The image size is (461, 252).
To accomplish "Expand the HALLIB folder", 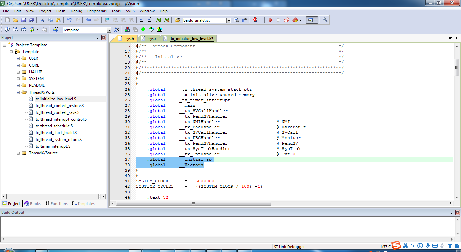I will [x=18, y=72].
